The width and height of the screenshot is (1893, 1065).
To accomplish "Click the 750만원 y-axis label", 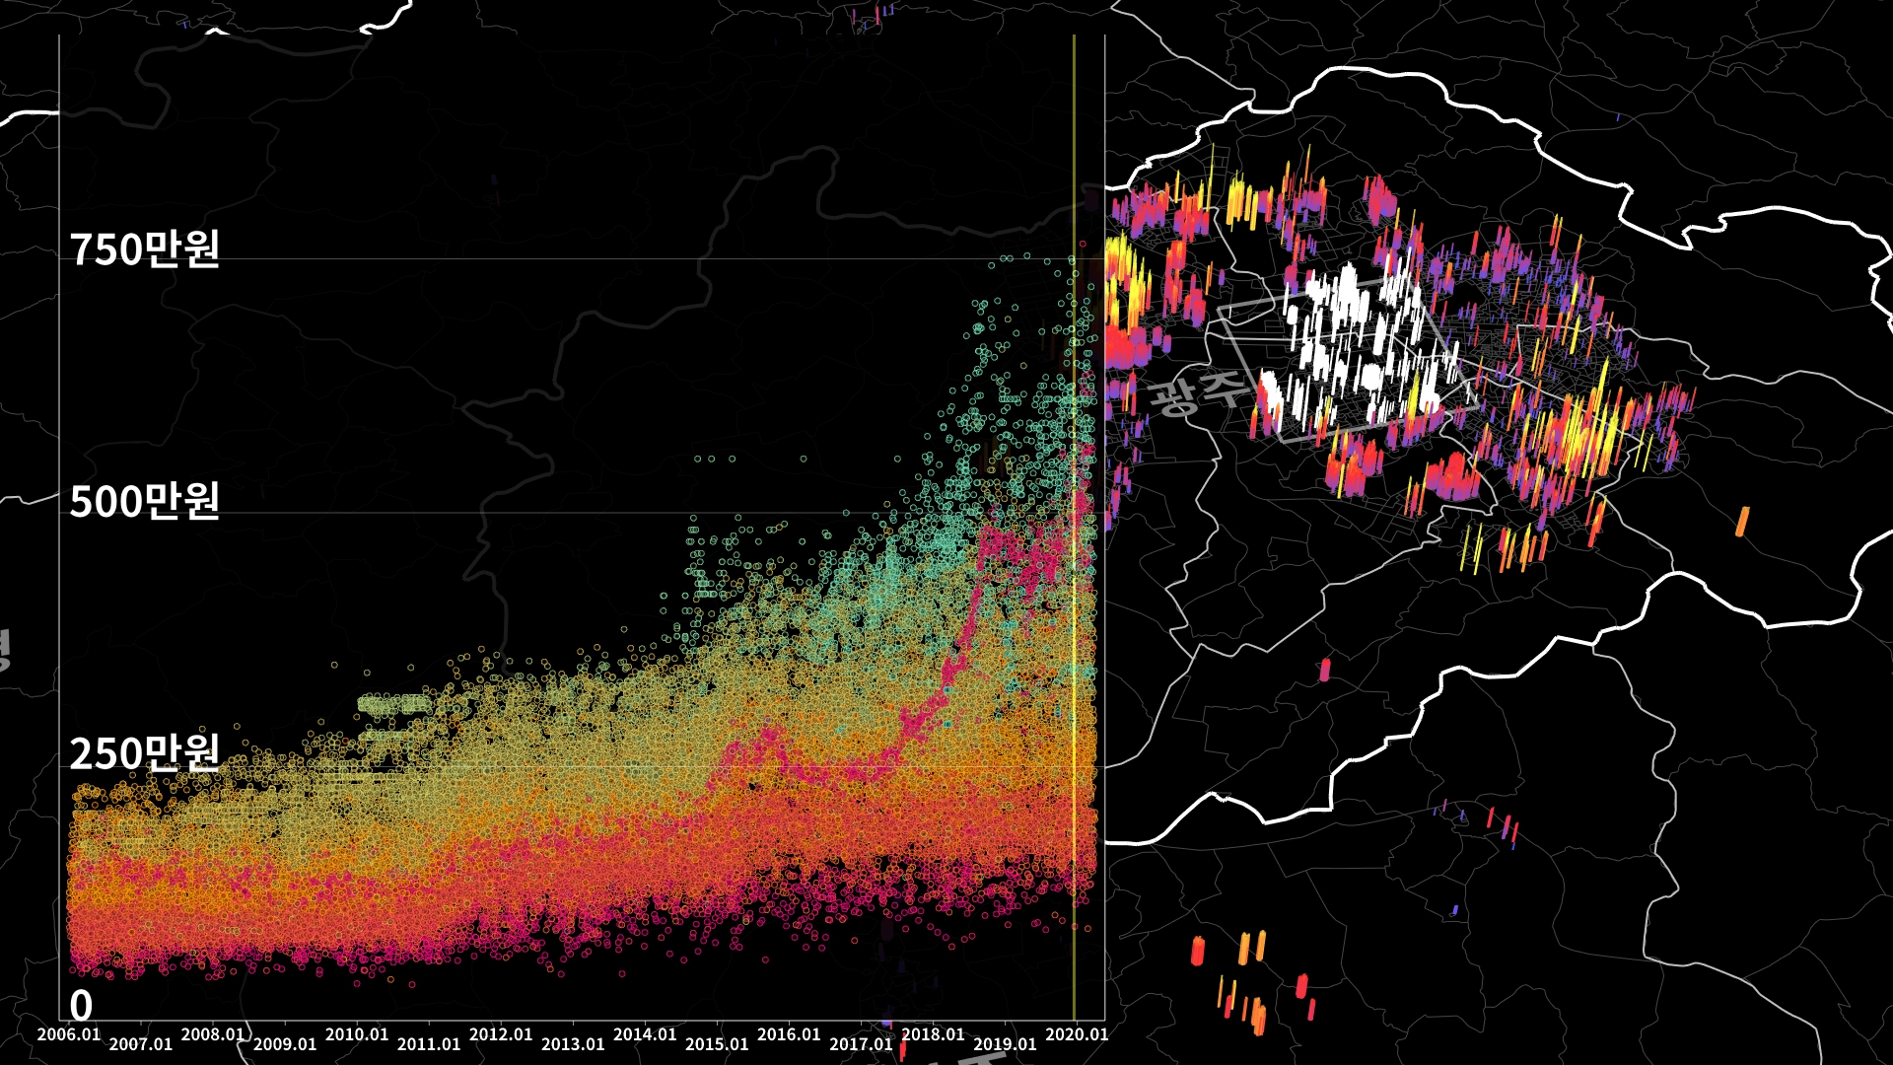I will [144, 249].
